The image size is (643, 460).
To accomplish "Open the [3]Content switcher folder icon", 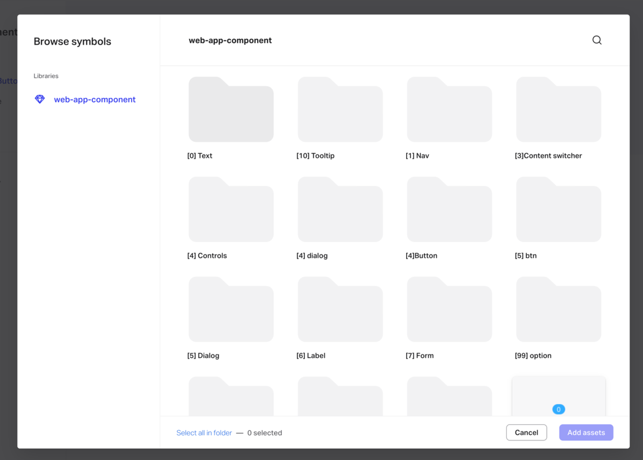I will pos(558,109).
